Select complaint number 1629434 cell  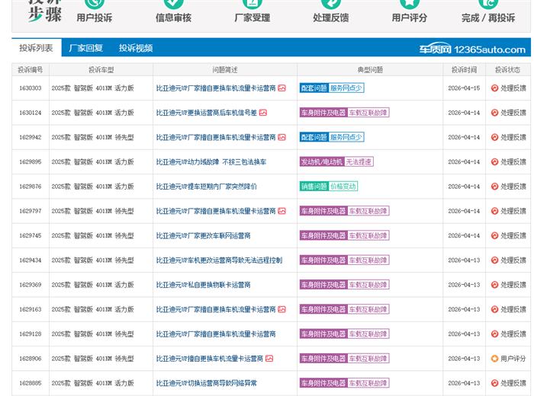pyautogui.click(x=31, y=260)
